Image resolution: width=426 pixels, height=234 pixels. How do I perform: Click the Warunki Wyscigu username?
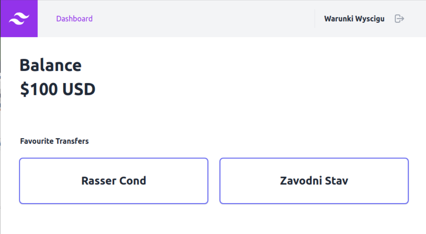coord(354,19)
